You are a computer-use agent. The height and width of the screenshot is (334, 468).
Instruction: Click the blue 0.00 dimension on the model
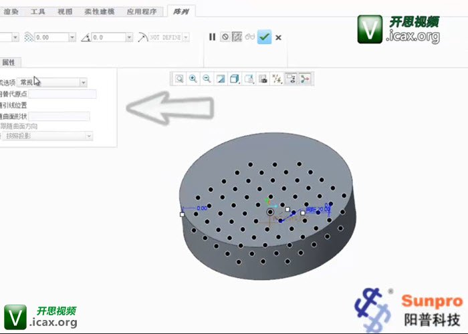[202, 208]
